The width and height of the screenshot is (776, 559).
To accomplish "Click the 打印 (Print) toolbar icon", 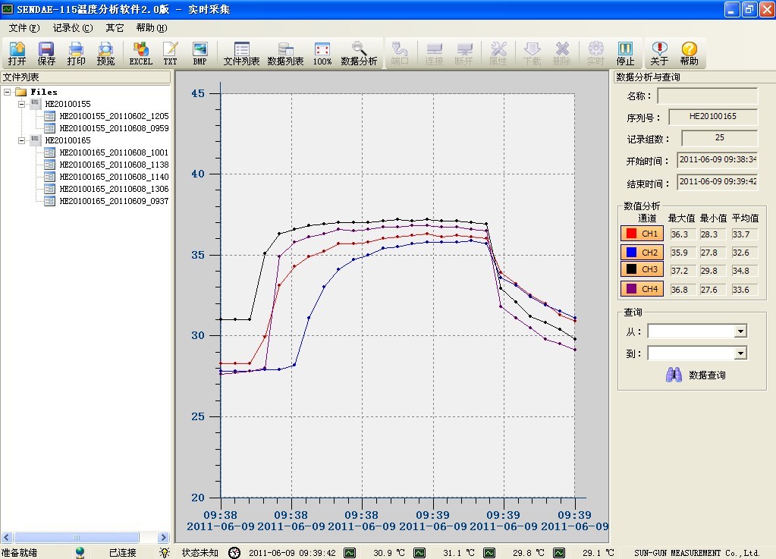I will pyautogui.click(x=76, y=53).
